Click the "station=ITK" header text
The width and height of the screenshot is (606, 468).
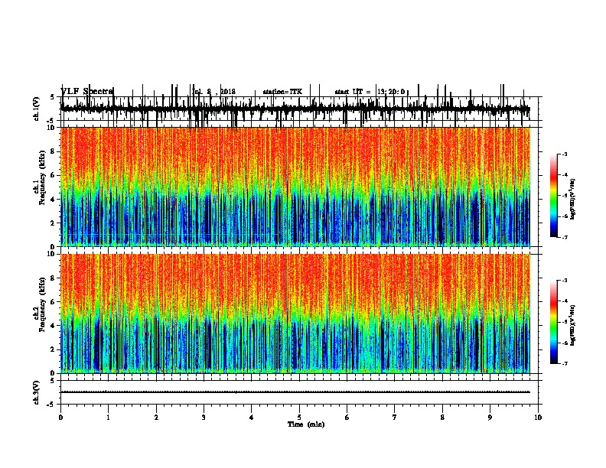pyautogui.click(x=282, y=92)
